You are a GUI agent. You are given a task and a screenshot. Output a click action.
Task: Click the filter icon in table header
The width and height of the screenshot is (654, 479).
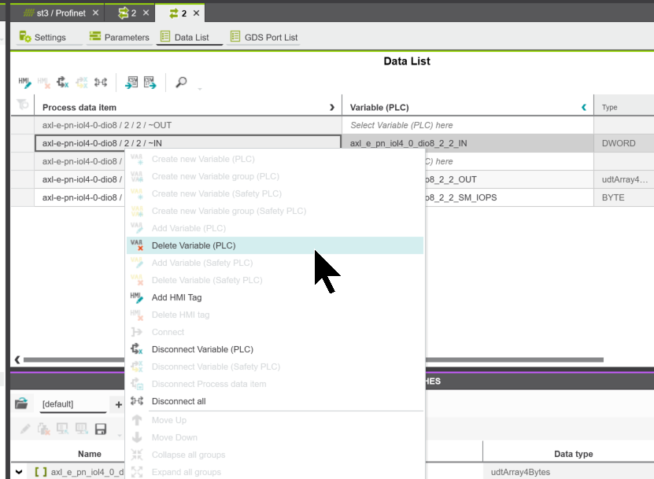tap(22, 106)
